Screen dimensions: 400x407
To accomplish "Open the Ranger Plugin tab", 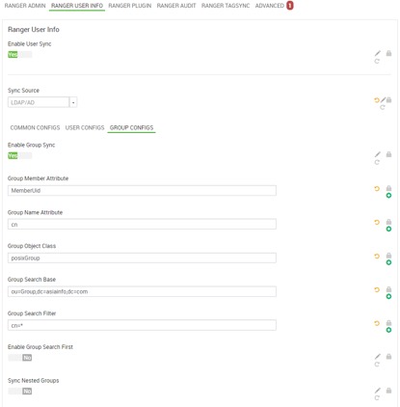I will [x=130, y=6].
